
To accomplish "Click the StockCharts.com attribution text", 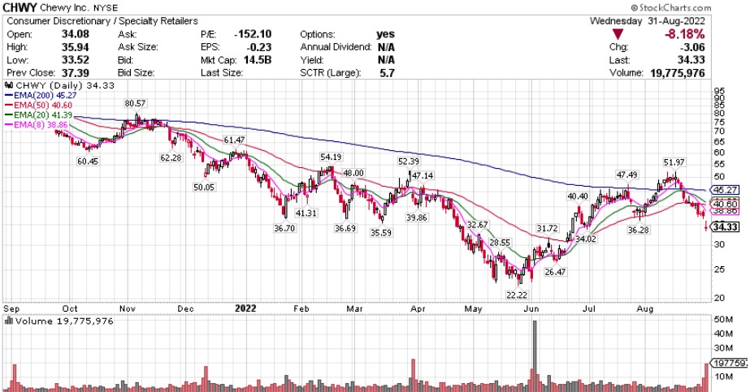I will coord(671,7).
